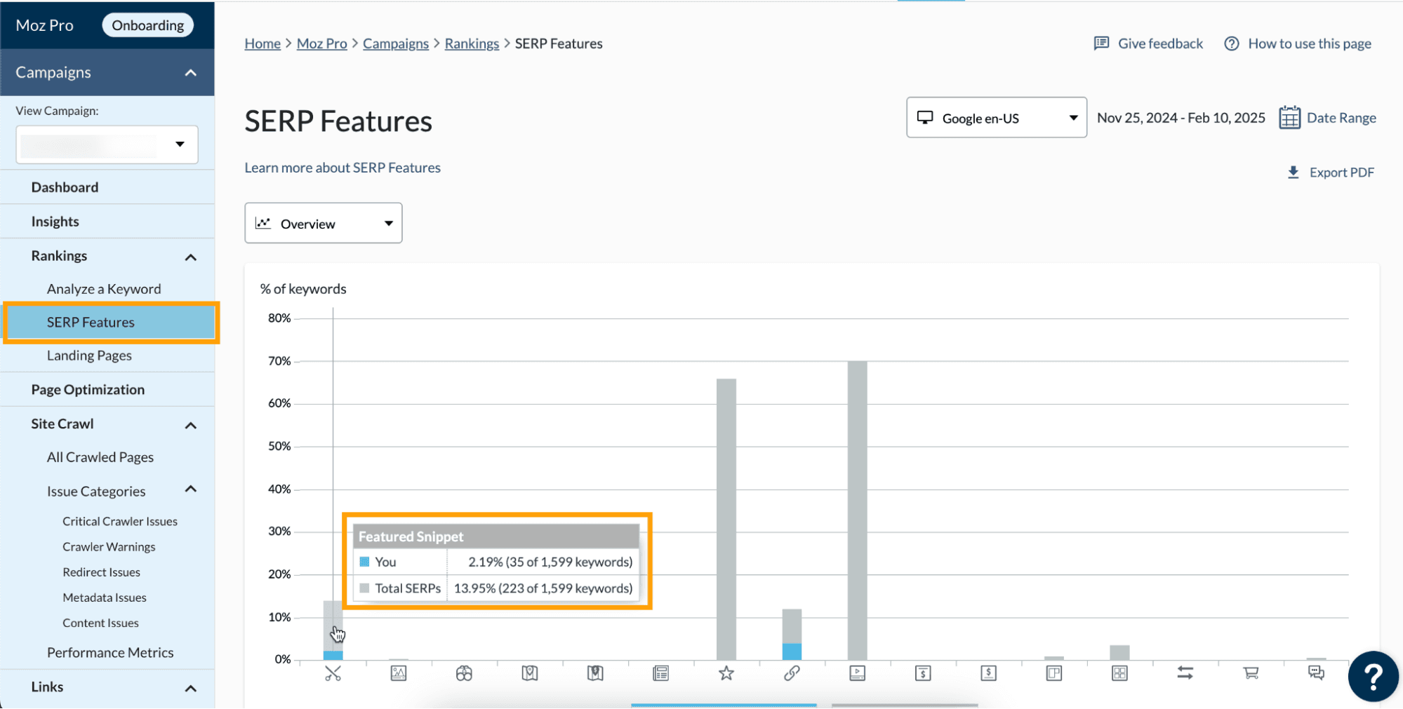1403x709 pixels.
Task: Open Page Optimization from the sidebar
Action: tap(88, 390)
